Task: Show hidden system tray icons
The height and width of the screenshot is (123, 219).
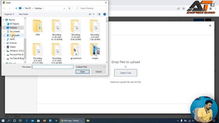Action: [178, 121]
